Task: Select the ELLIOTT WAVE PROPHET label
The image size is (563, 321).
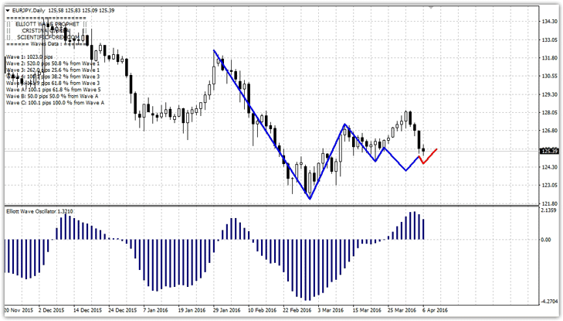Action: tap(47, 24)
